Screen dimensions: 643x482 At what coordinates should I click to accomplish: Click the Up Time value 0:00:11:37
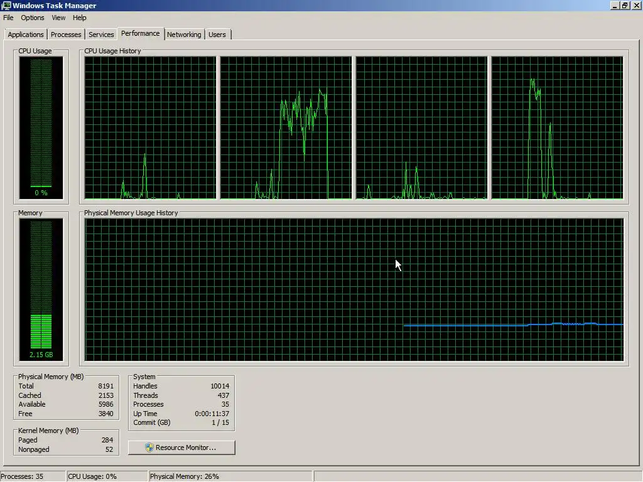tap(212, 414)
